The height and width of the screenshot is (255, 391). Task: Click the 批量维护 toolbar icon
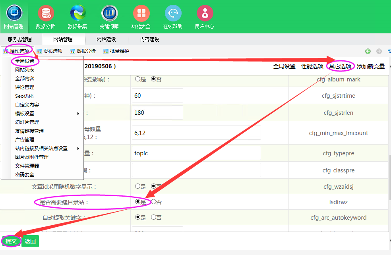106,51
